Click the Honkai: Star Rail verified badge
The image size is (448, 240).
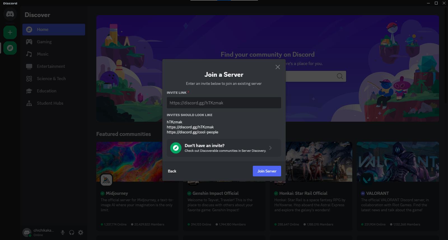tap(276, 193)
